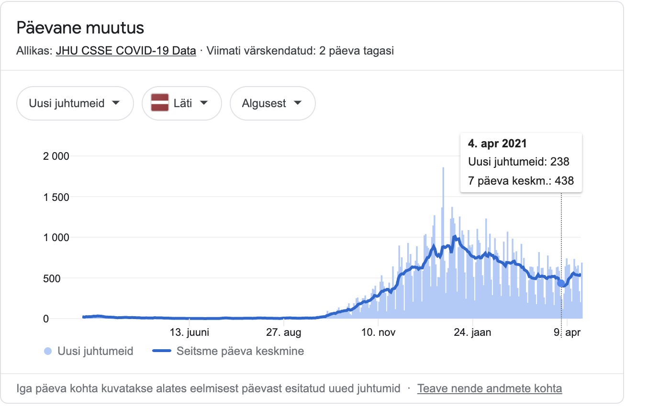Screen dimensions: 648x420
Task: Click the tooltip date 4. apr 2021
Action: (x=497, y=143)
